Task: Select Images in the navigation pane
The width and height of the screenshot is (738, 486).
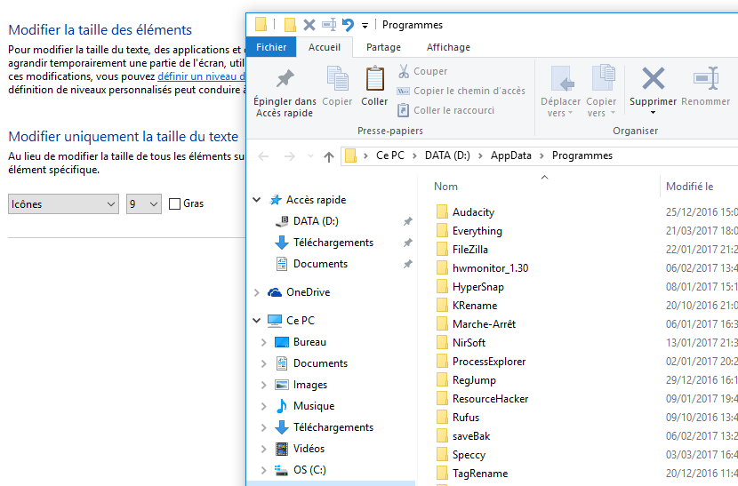Action: [309, 385]
